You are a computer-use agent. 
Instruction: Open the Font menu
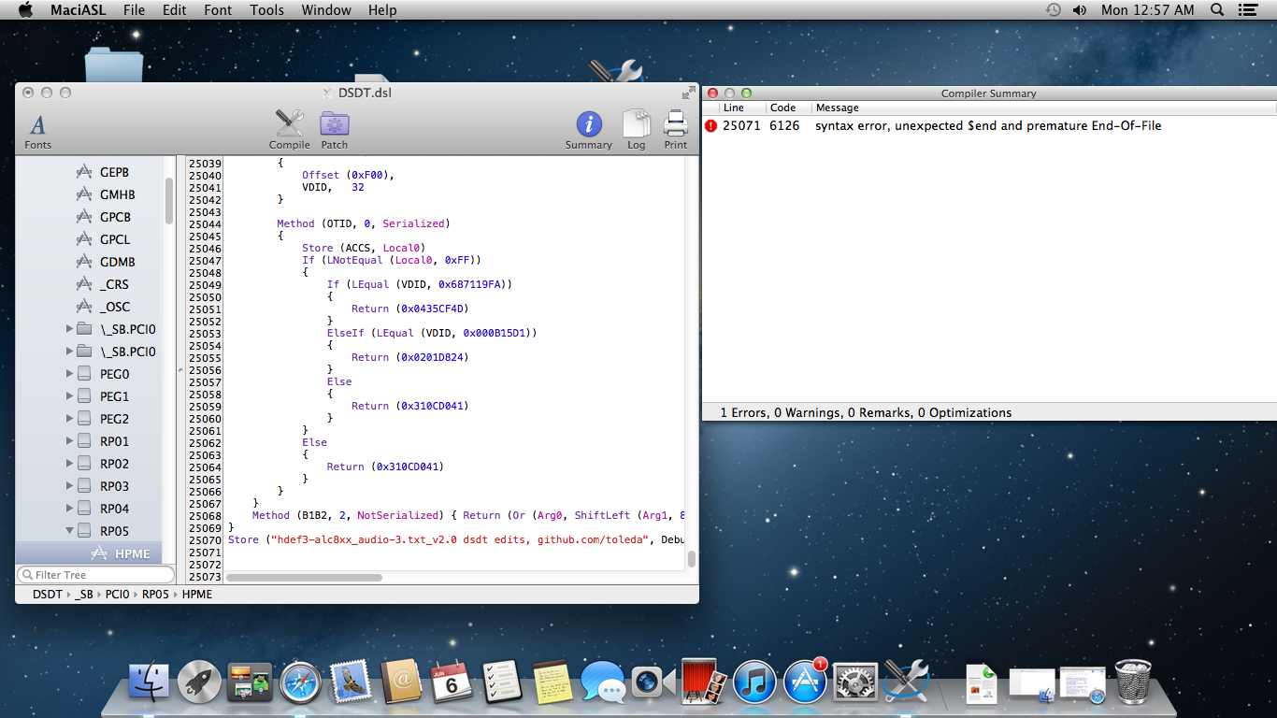pyautogui.click(x=218, y=10)
